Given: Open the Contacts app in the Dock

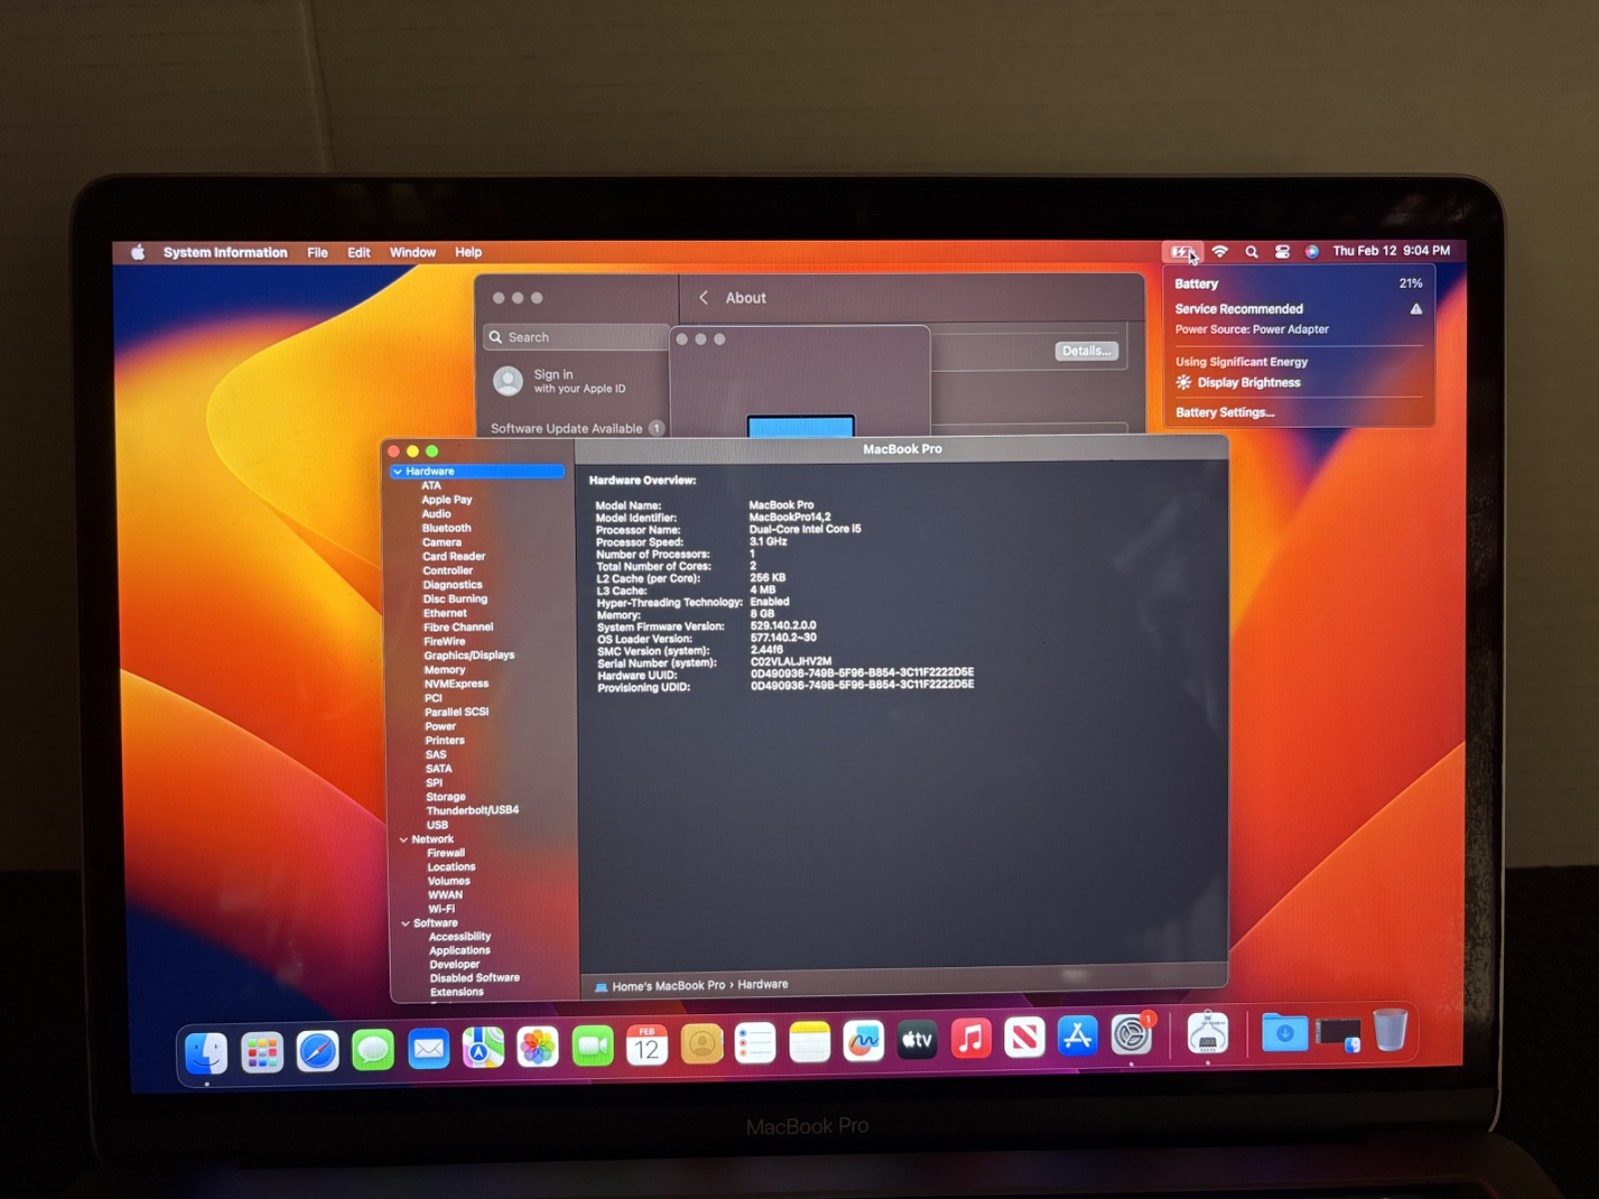Looking at the screenshot, I should (x=702, y=1044).
